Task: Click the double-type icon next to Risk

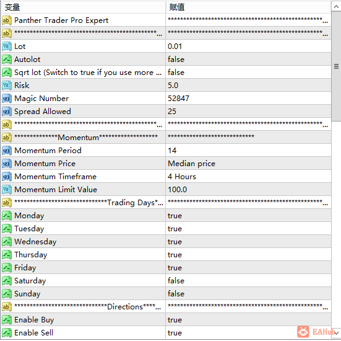Action: [7, 86]
